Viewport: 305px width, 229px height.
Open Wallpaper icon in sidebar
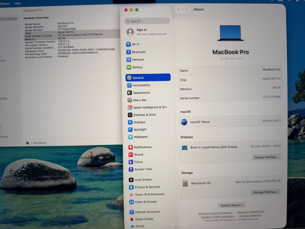(130, 137)
